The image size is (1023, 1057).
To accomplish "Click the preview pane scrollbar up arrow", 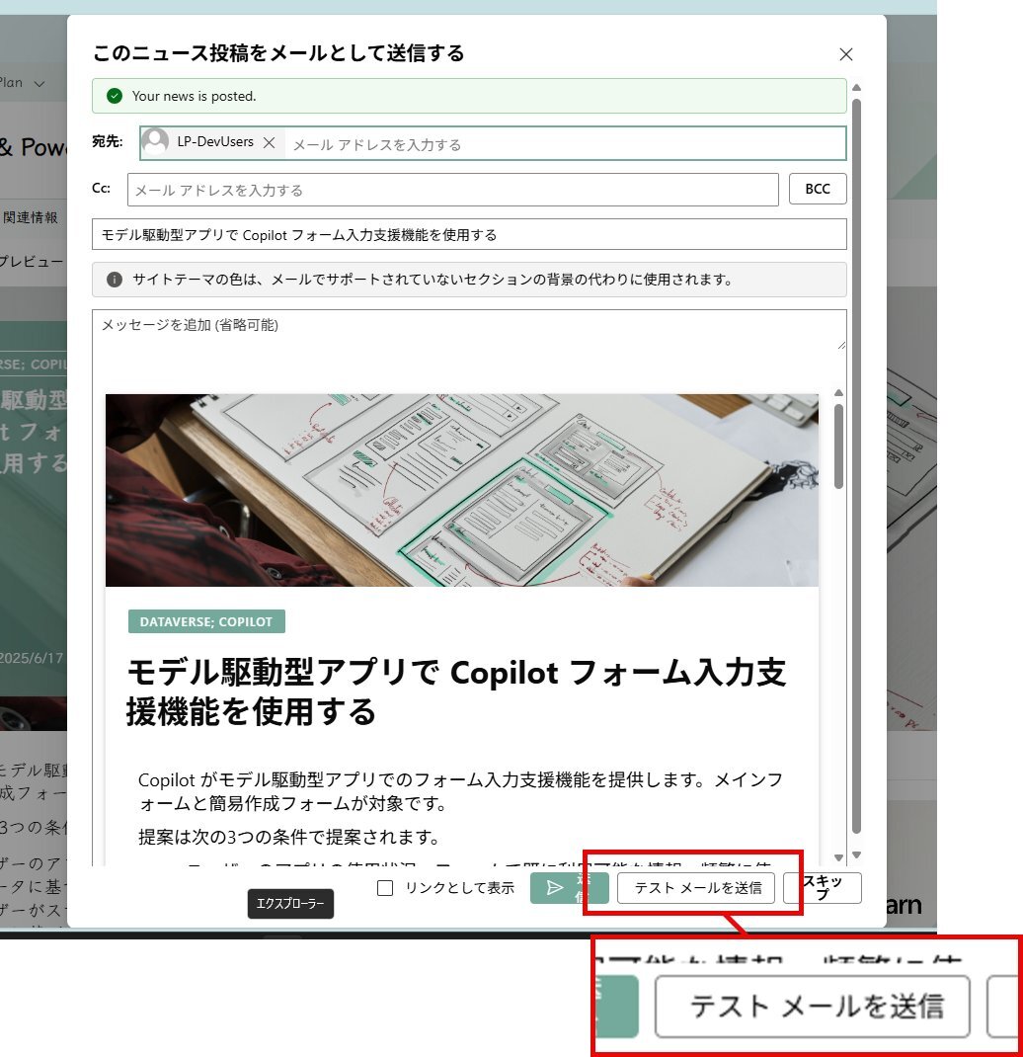I will [x=838, y=393].
